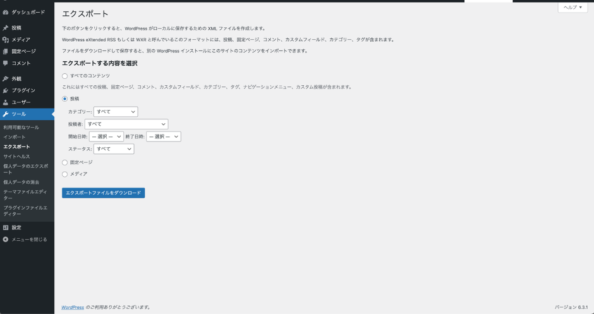Select the すべてのコンテンツ radio button
This screenshot has height=314, width=594.
point(65,76)
